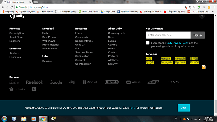Reload the page with refresh icon
The height and width of the screenshot is (122, 217).
pyautogui.click(x=12, y=7)
